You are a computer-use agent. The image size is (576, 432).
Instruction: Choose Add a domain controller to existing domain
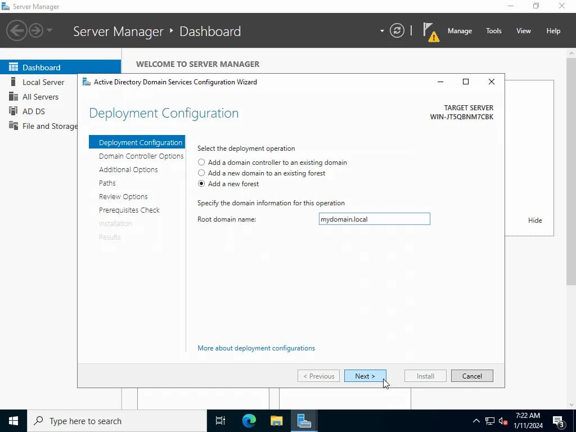pyautogui.click(x=272, y=163)
